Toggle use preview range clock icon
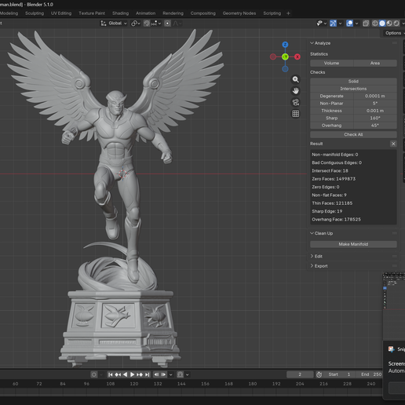 tap(319, 374)
